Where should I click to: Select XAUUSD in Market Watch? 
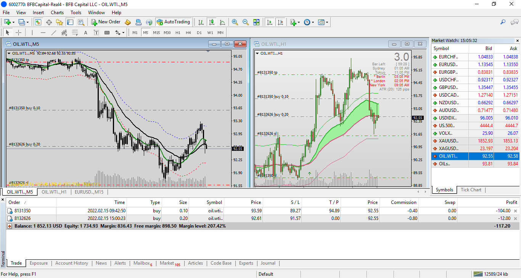[x=448, y=141]
